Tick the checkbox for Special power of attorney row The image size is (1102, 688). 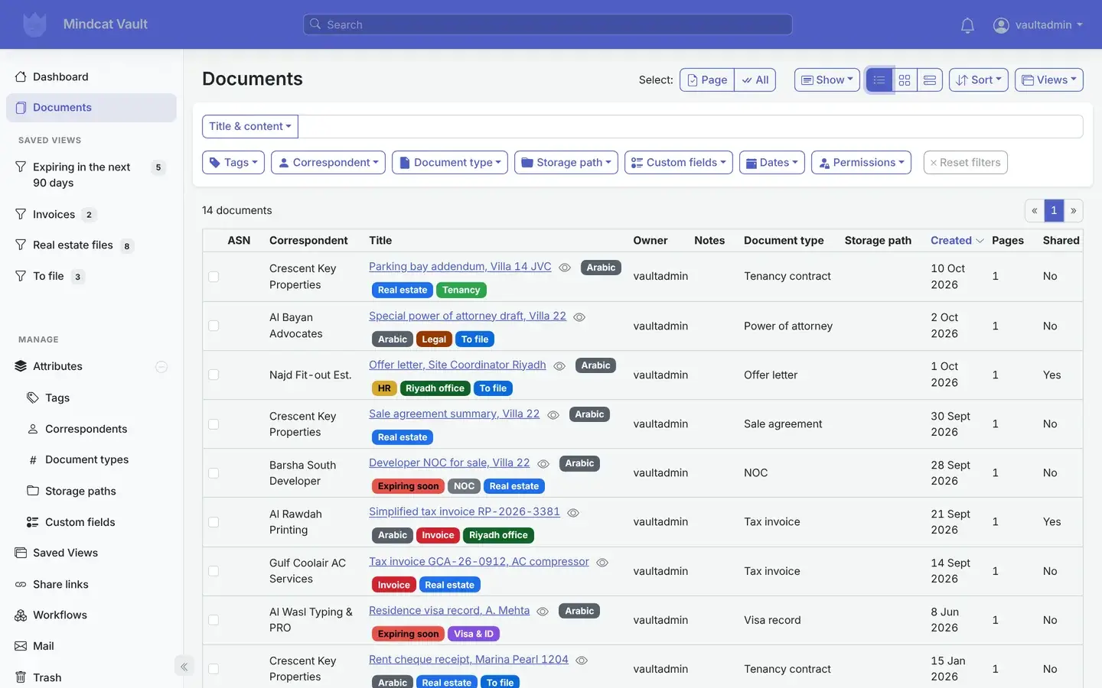[214, 326]
